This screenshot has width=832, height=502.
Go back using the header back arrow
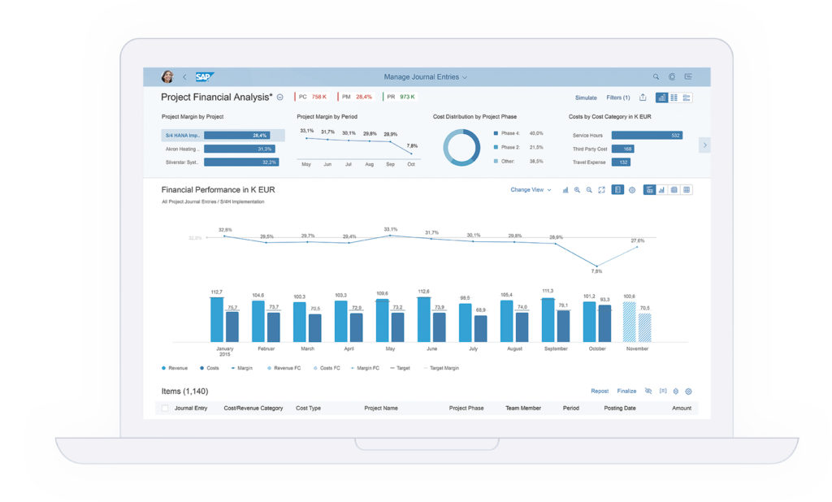(x=184, y=77)
